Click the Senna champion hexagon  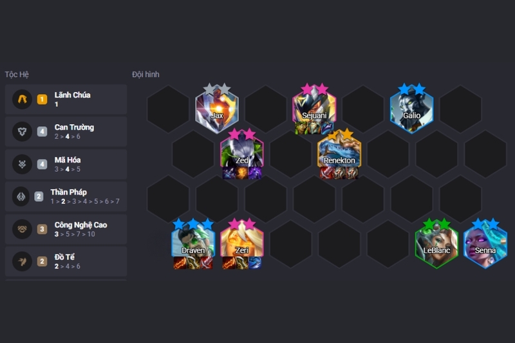(x=485, y=245)
